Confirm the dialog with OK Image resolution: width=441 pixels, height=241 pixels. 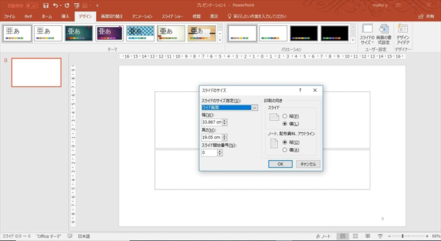pos(280,164)
